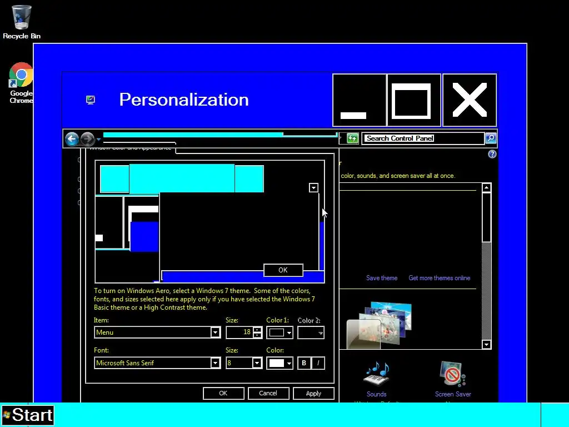The image size is (569, 427).
Task: Click OK button inside the preview area
Action: click(283, 270)
